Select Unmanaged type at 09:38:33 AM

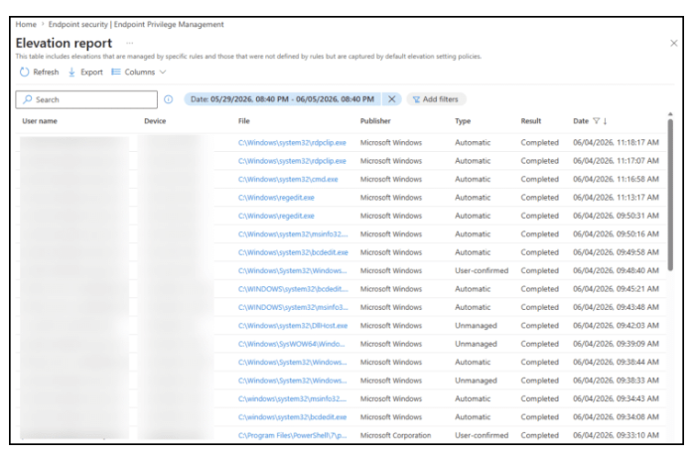476,381
